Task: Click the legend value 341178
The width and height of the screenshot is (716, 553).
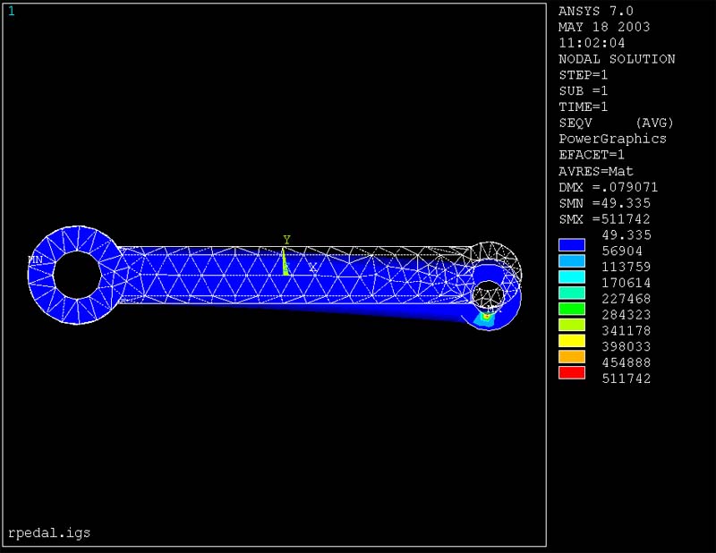Action: pos(626,331)
